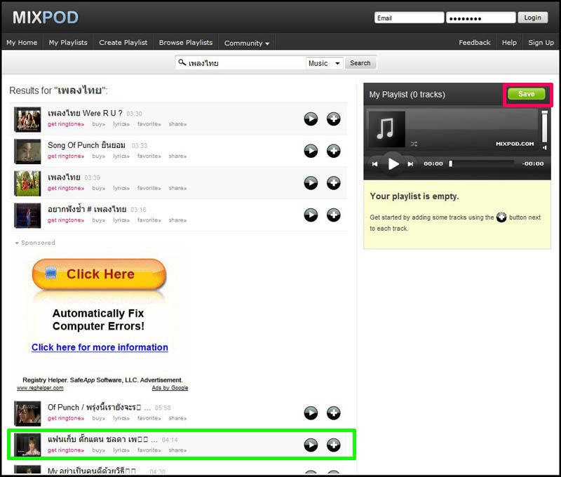Favorite the track 'เพลงไทย Were R U ?'
Screen dimensions: 561x477
pos(149,124)
